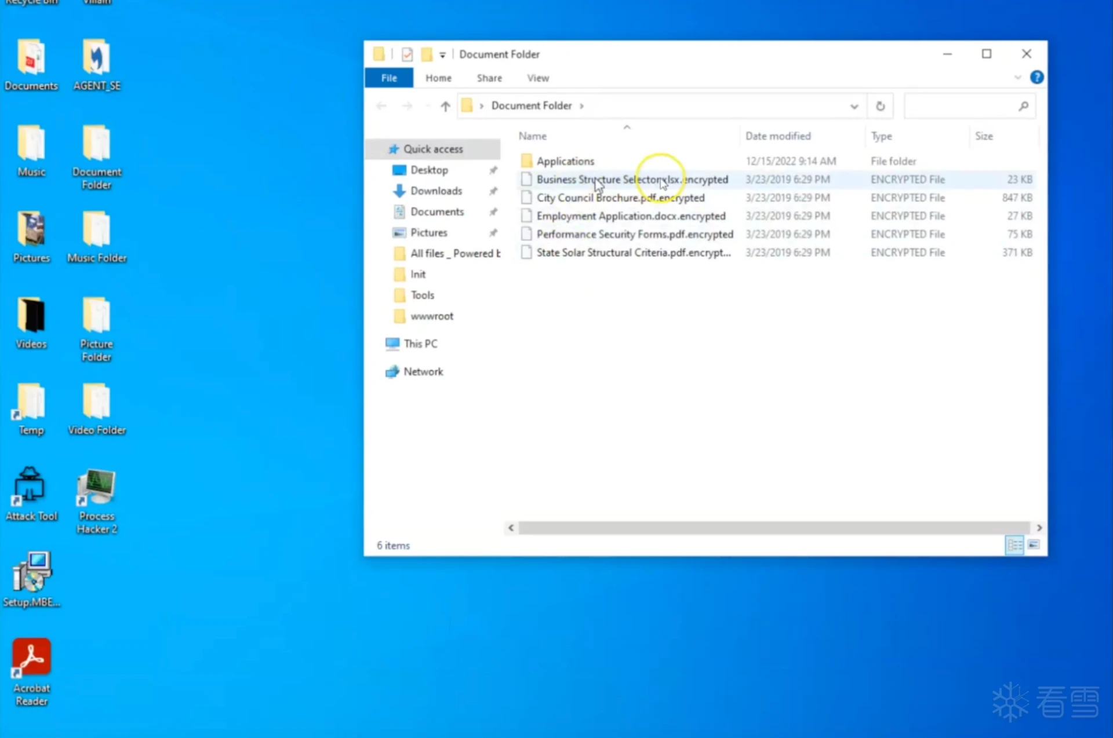The image size is (1113, 738).
Task: Unpin Downloads using its pin icon
Action: click(493, 191)
